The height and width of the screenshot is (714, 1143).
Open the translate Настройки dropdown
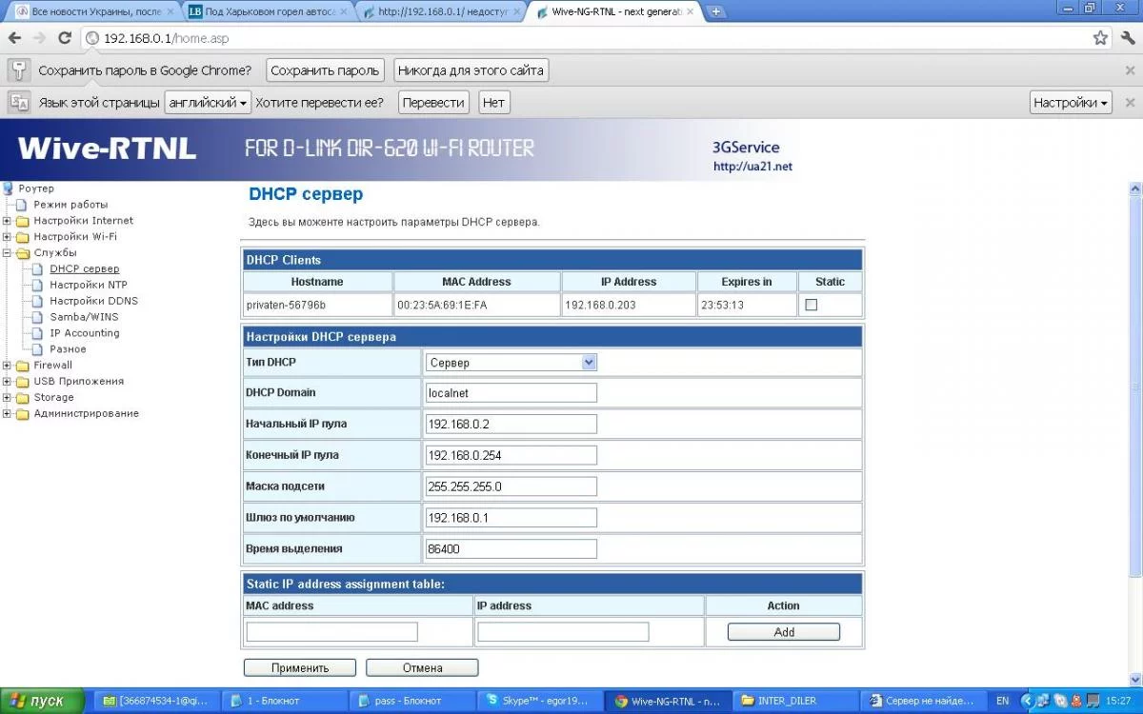pos(1072,102)
